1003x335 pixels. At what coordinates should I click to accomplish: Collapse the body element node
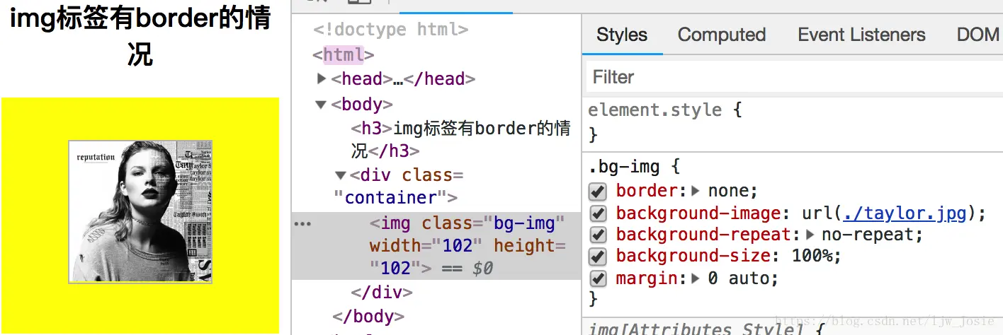click(321, 105)
